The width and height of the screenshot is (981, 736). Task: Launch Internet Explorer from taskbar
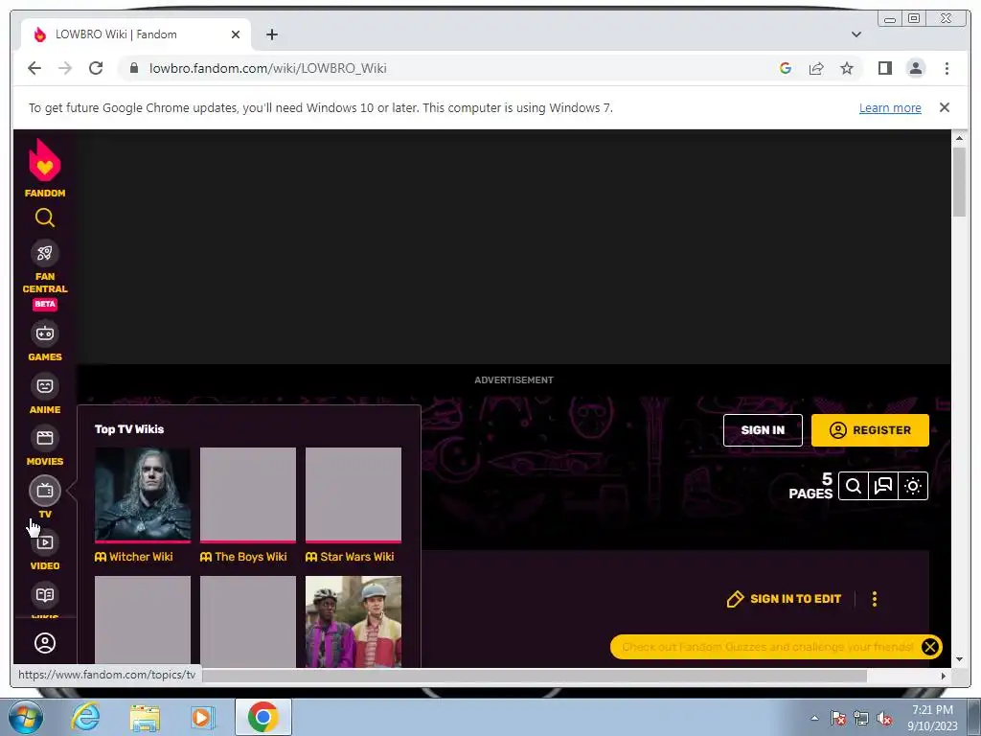(85, 717)
